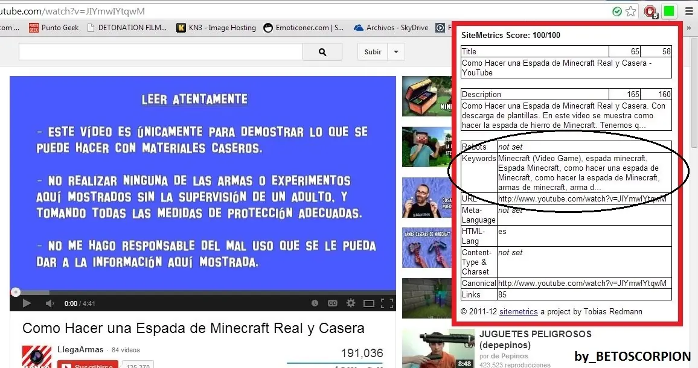Toggle closed captions with the CC button
Image resolution: width=698 pixels, height=368 pixels.
pyautogui.click(x=332, y=303)
